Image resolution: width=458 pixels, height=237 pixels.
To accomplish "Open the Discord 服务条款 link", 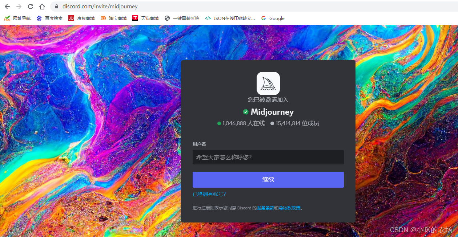I will [265, 208].
